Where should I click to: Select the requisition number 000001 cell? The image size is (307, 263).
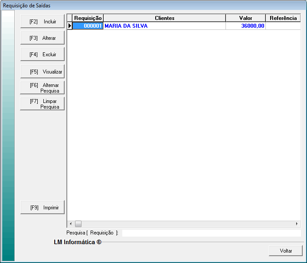[88, 26]
